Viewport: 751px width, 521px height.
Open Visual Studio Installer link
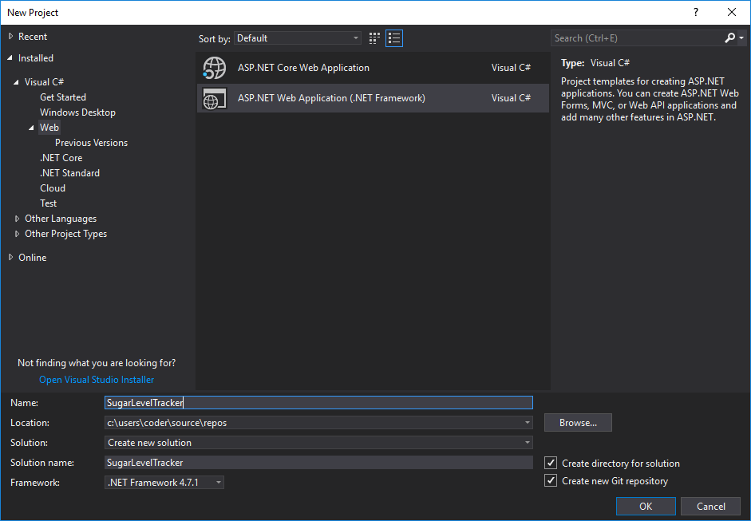click(x=97, y=380)
